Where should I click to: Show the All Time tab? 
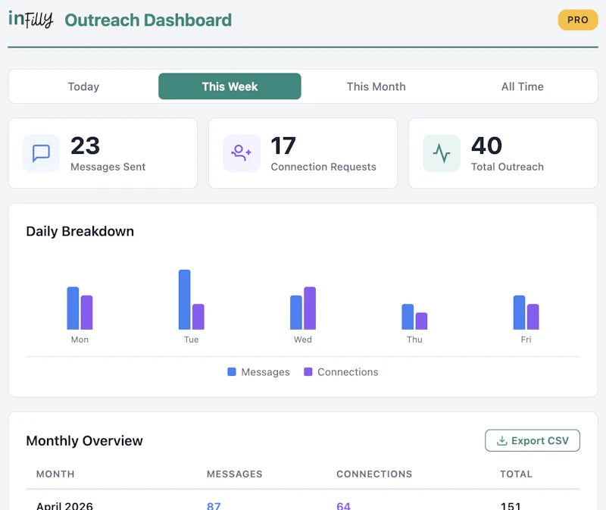click(x=523, y=86)
